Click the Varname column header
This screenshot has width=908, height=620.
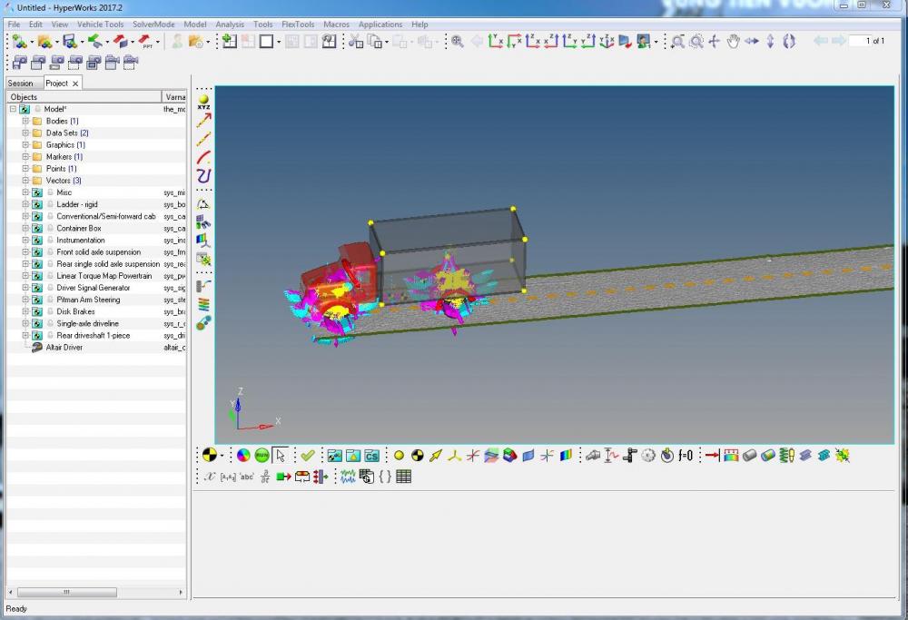click(174, 96)
